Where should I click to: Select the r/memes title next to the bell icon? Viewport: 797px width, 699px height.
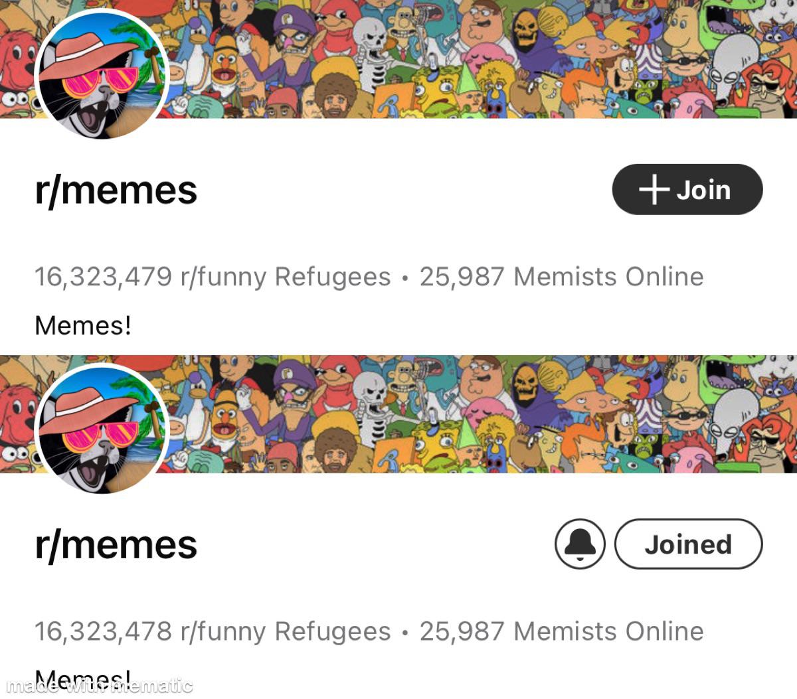pos(116,545)
